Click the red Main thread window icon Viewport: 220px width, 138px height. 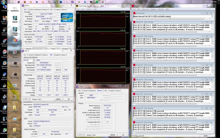[x=134, y=13]
